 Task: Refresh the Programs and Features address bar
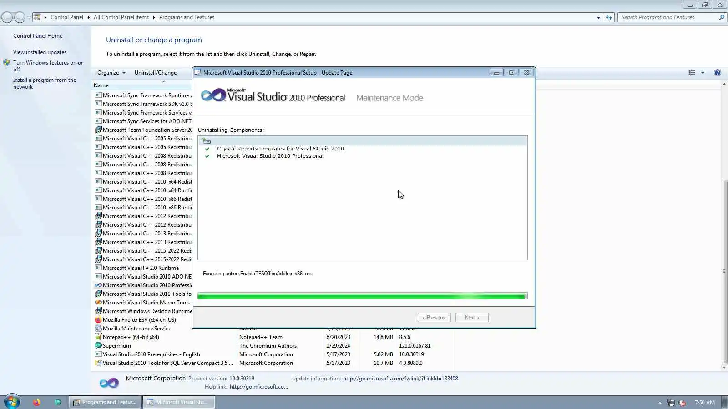click(609, 17)
